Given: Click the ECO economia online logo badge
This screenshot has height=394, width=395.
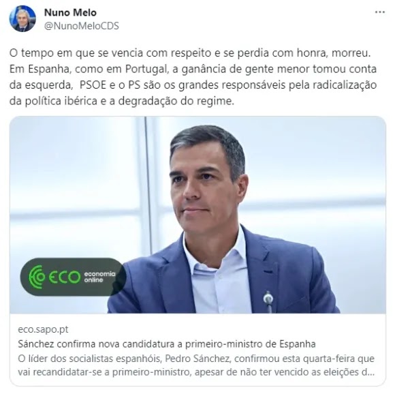Looking at the screenshot, I should pyautogui.click(x=73, y=277).
